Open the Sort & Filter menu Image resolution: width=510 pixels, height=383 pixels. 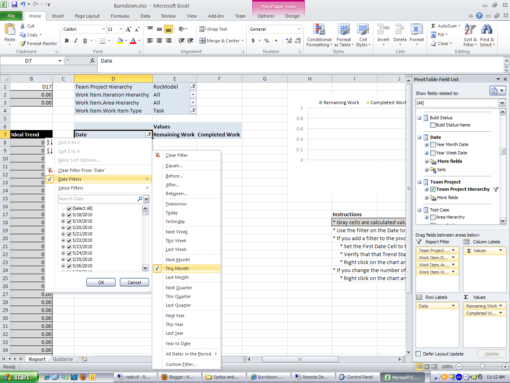[470, 35]
